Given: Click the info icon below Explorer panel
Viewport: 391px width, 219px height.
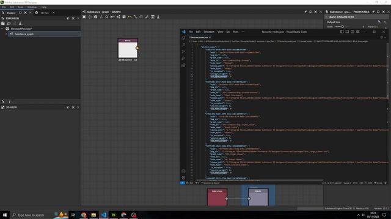Looking at the screenshot, I should tap(10, 102).
